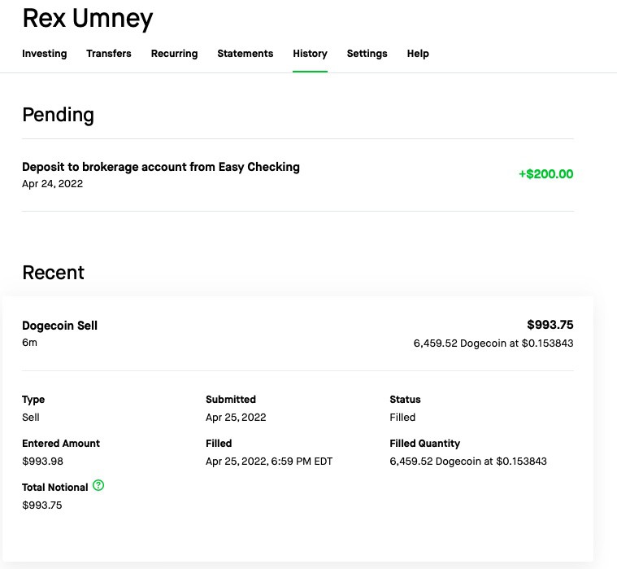Select the History tab
Image resolution: width=617 pixels, height=569 pixels.
coord(310,54)
